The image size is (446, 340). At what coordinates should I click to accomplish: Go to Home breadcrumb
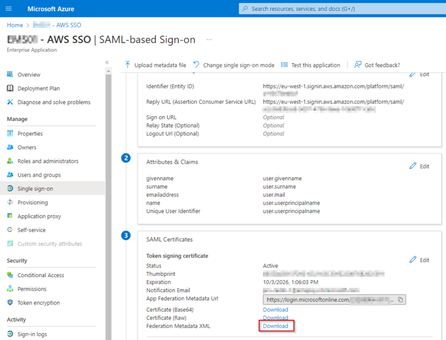coord(15,25)
